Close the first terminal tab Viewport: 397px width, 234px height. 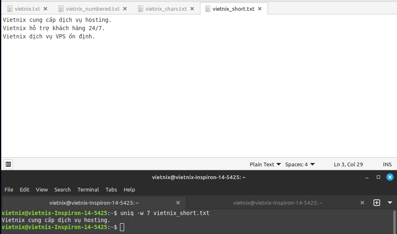click(178, 203)
